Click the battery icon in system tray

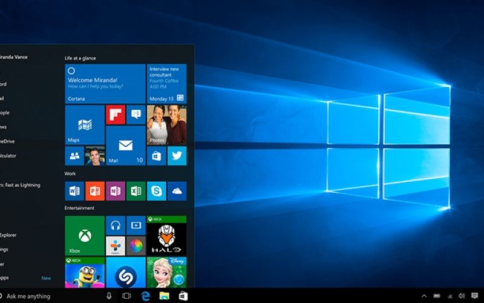click(437, 296)
